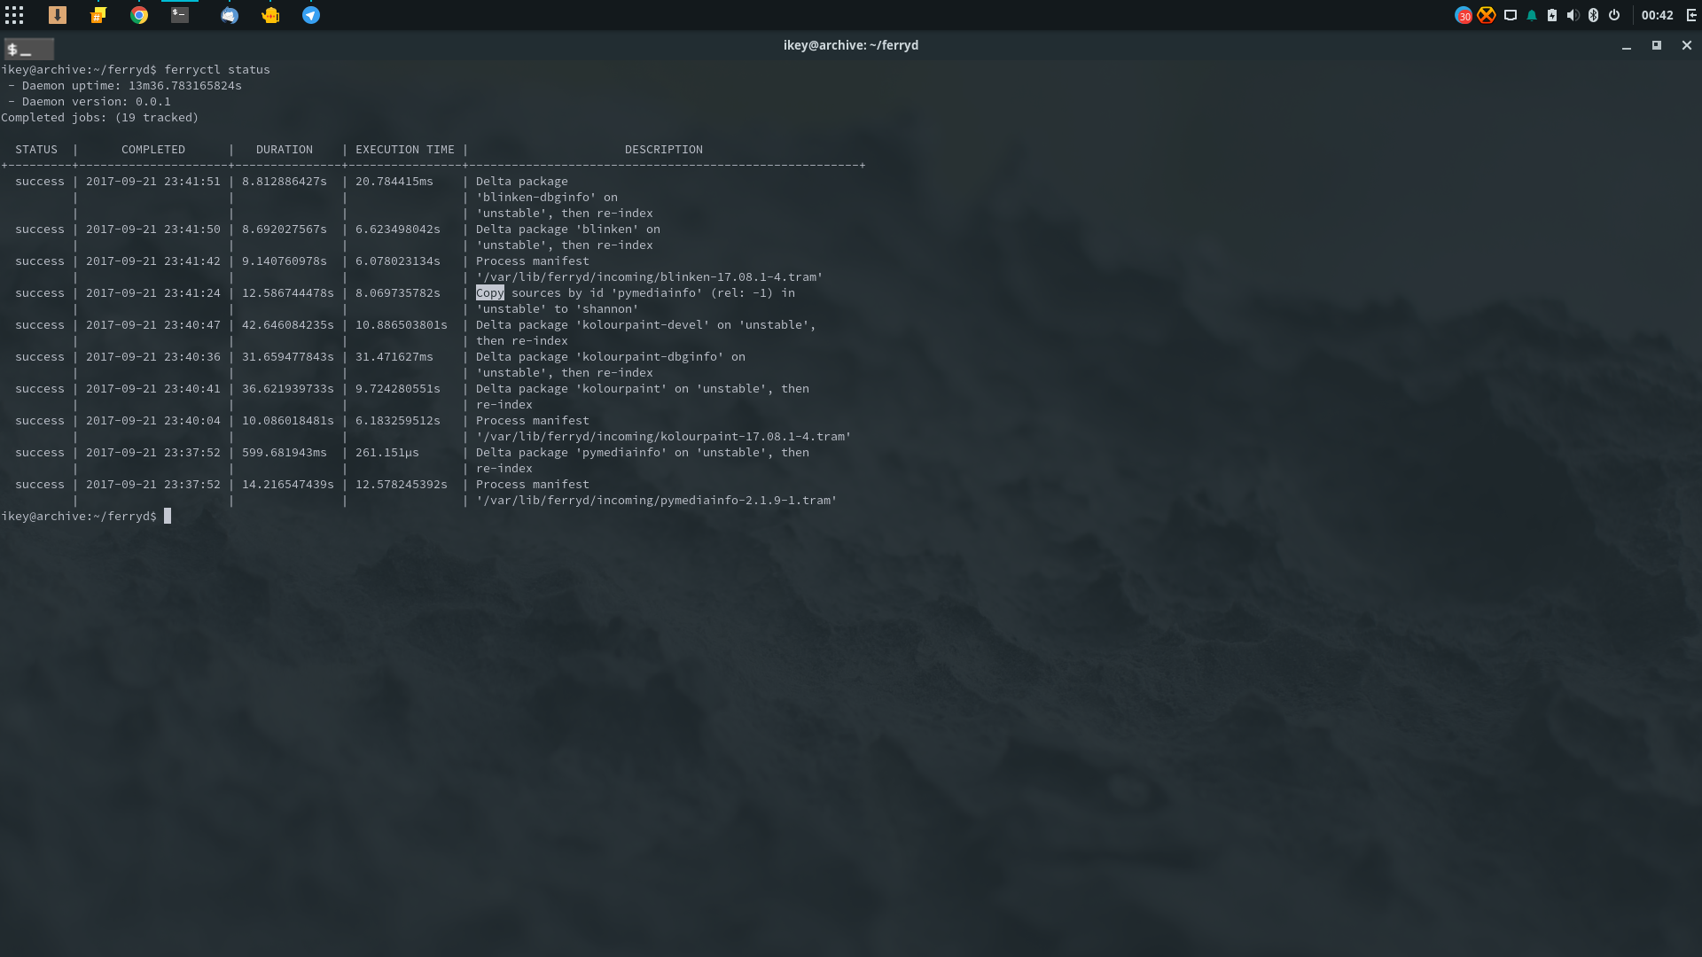Click kolourpaint-17.08.1-4.tram path text

664,437
